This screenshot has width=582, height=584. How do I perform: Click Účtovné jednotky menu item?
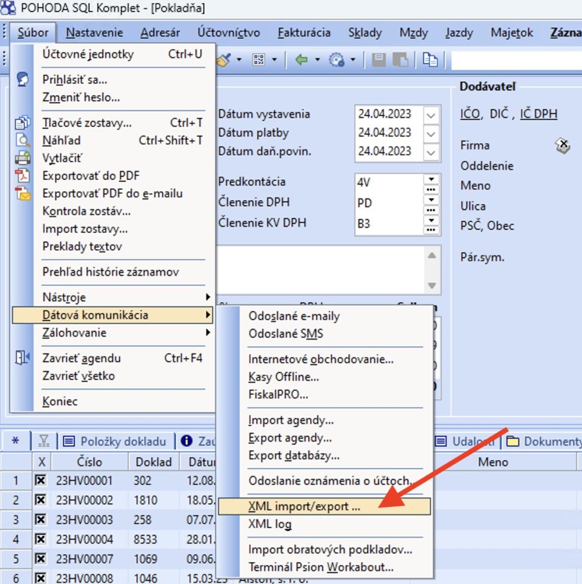[x=113, y=54]
